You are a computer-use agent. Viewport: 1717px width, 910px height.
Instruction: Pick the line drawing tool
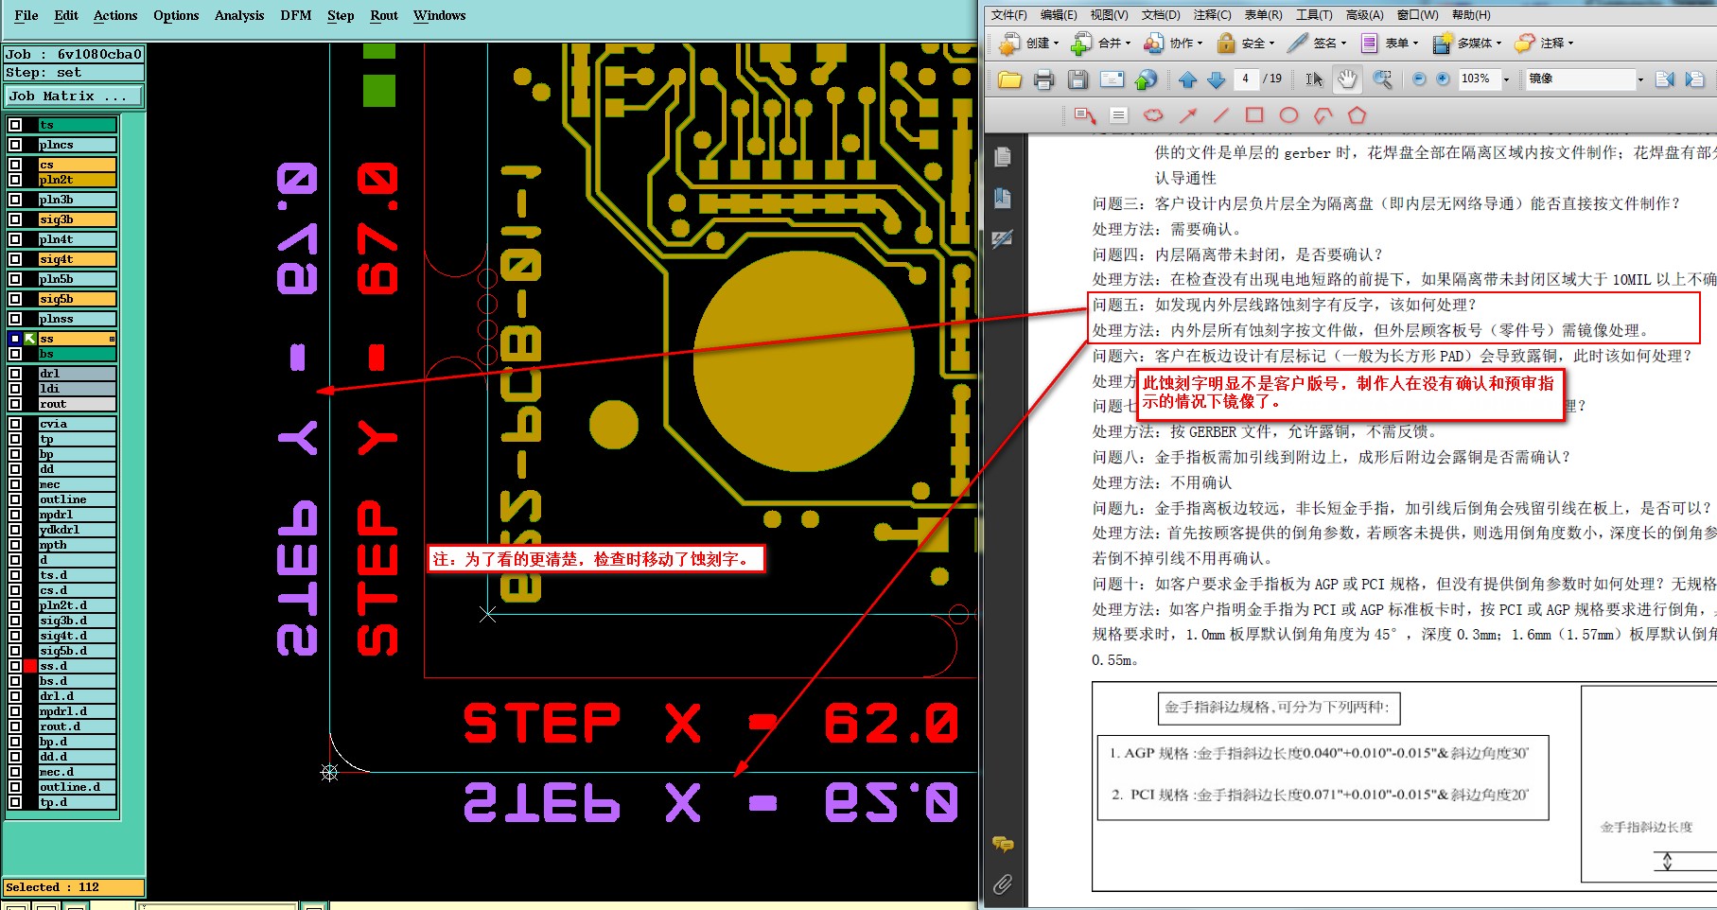click(x=1221, y=115)
